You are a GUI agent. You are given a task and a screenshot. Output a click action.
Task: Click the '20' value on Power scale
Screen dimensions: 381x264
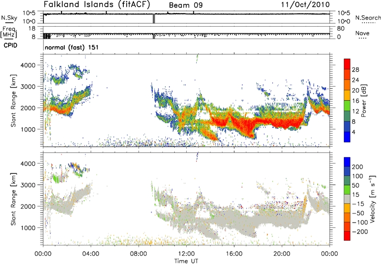pos(355,91)
